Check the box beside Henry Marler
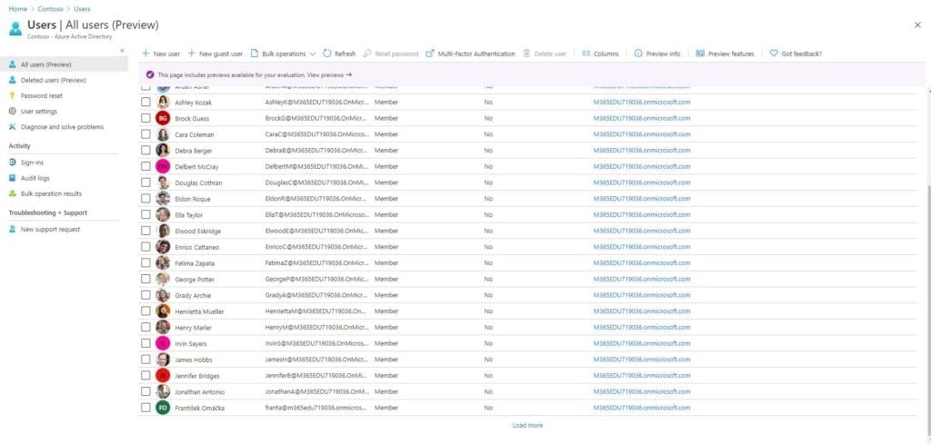The height and width of the screenshot is (444, 931). pyautogui.click(x=145, y=327)
